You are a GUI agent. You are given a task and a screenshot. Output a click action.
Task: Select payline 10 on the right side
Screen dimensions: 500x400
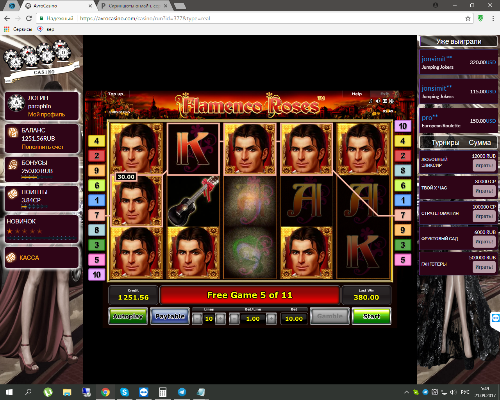point(403,126)
